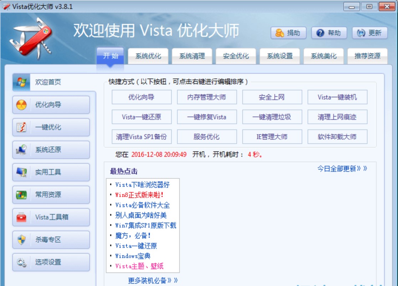Open pink link Vista主题、壁纸
The width and height of the screenshot is (398, 286).
tap(139, 266)
